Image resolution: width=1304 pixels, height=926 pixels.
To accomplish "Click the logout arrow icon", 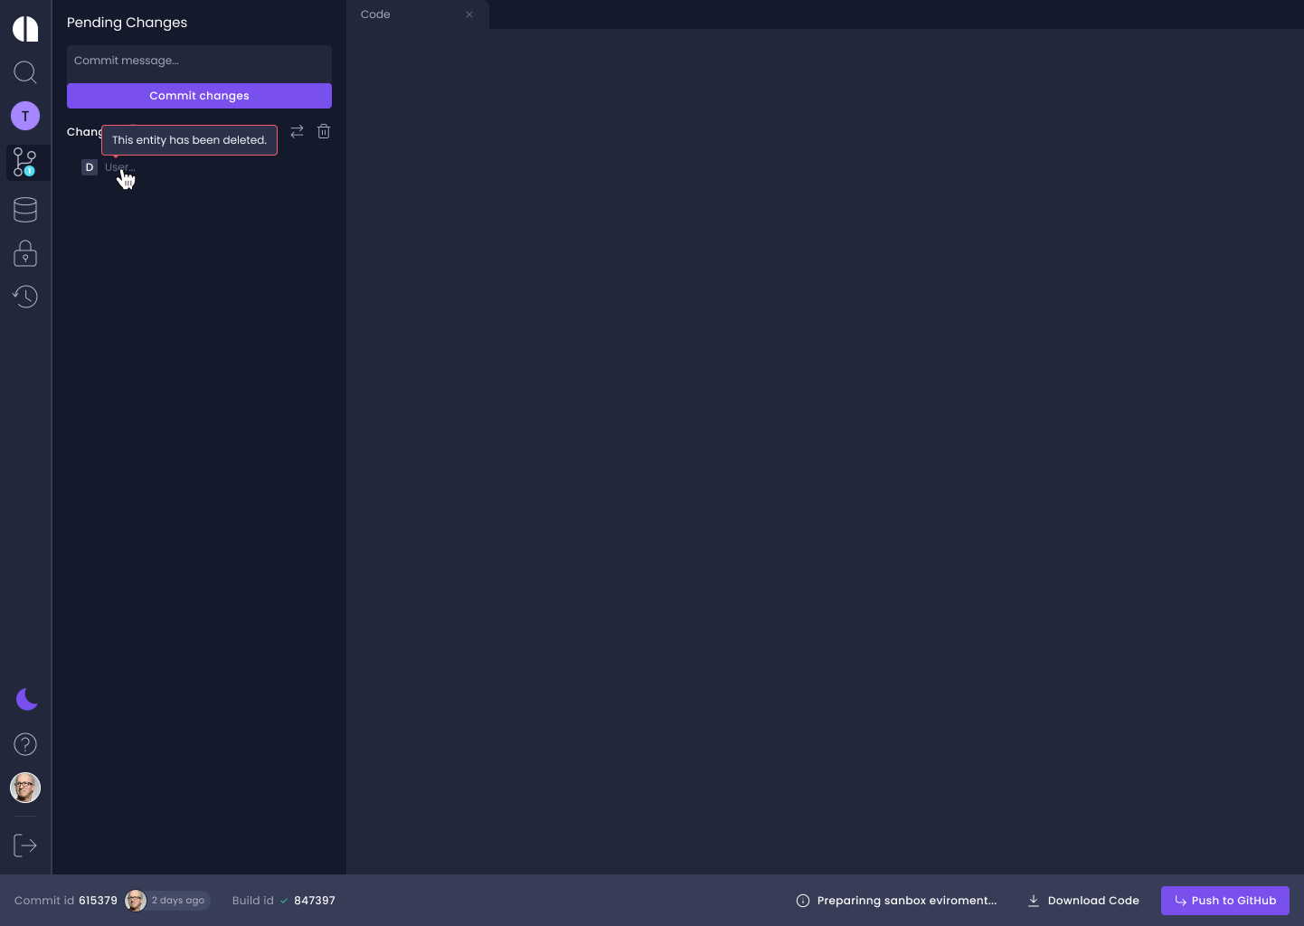I will pos(25,846).
